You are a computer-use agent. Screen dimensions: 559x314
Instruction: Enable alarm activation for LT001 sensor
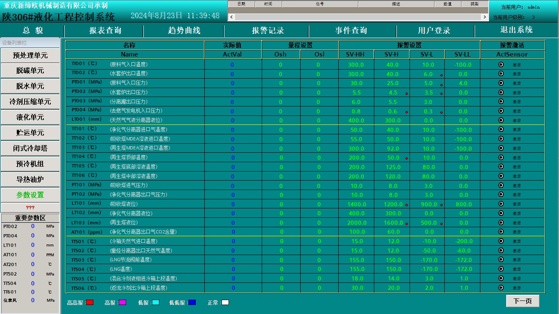point(500,120)
